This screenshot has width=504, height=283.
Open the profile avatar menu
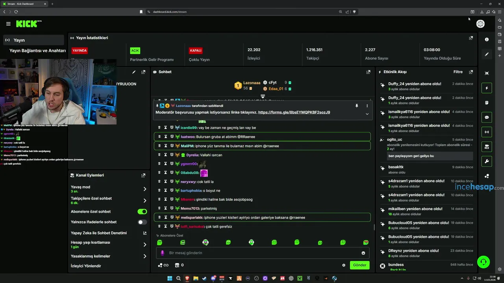tap(480, 24)
